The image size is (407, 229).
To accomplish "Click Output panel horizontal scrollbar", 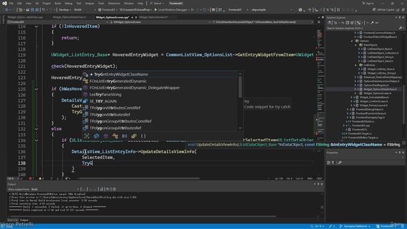I will coord(142,216).
